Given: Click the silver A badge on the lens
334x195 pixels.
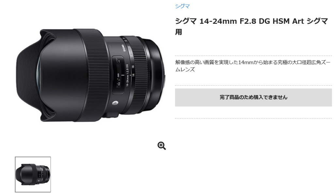Looking at the screenshot, I should tap(115, 103).
